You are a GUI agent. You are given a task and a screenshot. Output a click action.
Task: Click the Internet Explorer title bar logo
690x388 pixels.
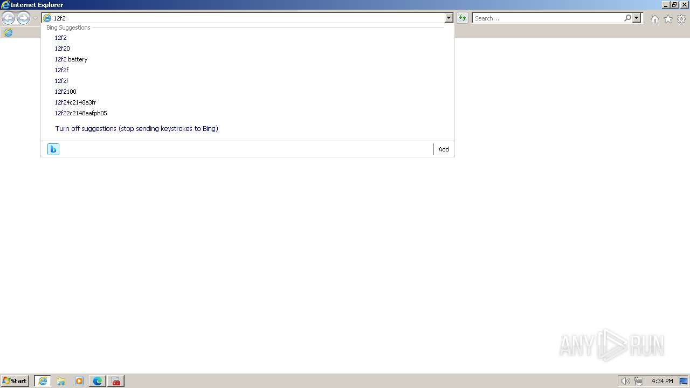pos(5,5)
